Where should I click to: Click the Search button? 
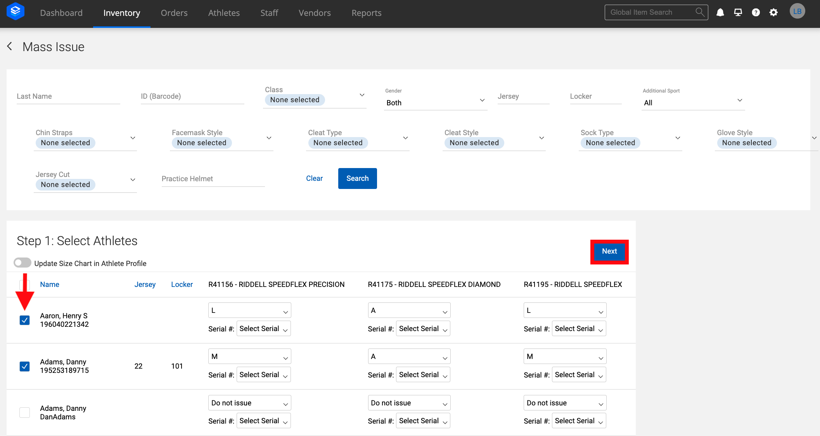[x=357, y=179]
